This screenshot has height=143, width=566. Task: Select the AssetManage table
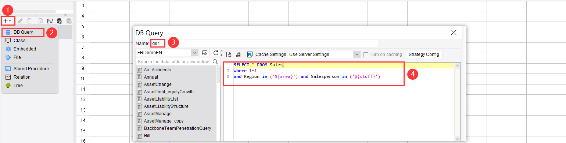[x=158, y=114]
